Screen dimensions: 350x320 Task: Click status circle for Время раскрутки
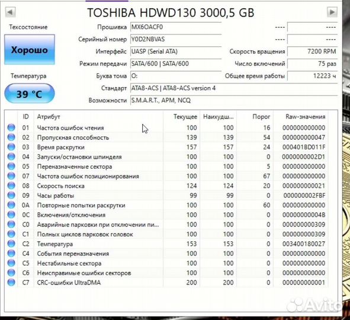[x=11, y=147]
